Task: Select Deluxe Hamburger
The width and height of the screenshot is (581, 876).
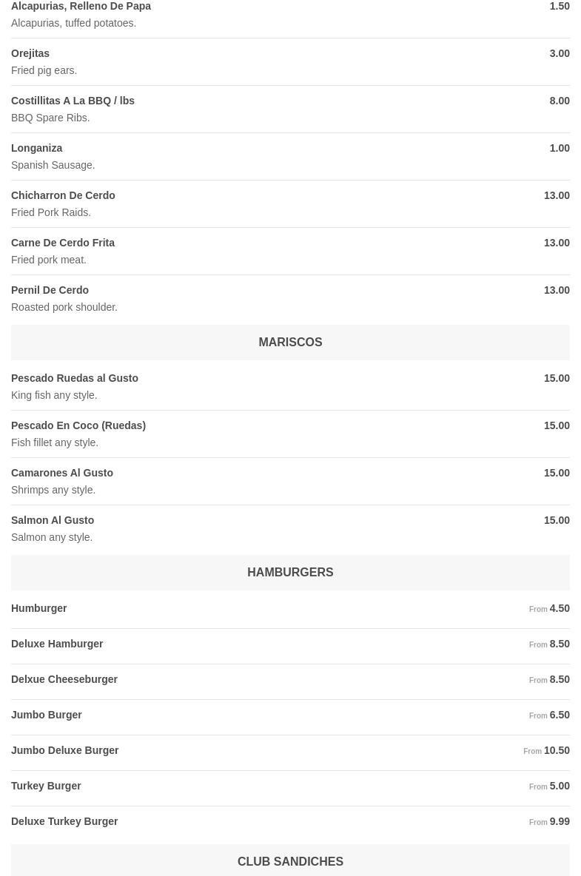Action: (57, 644)
